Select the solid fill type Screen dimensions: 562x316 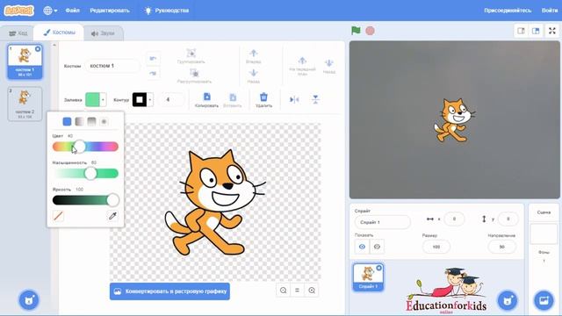[67, 121]
